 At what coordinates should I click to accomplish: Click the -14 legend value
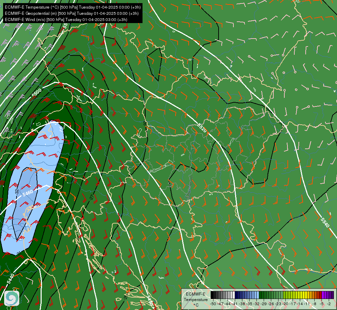coord(299,304)
